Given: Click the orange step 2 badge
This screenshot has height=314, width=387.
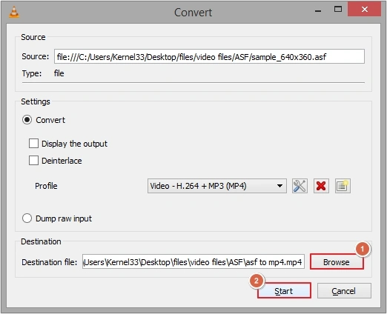Looking at the screenshot, I should [257, 281].
